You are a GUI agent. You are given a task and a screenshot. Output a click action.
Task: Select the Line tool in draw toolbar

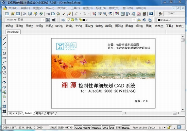pyautogui.click(x=4, y=39)
